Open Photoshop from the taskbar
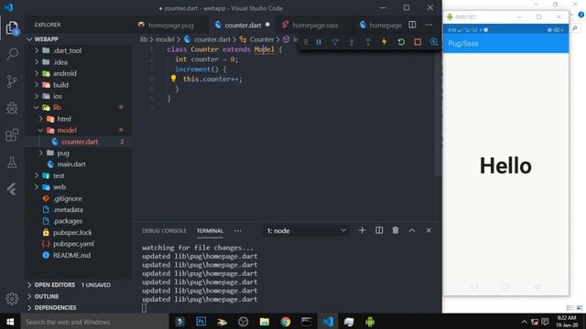This screenshot has height=329, width=586. (201, 322)
